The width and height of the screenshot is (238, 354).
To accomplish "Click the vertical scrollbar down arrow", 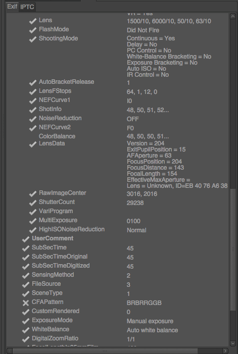I will (233, 343).
